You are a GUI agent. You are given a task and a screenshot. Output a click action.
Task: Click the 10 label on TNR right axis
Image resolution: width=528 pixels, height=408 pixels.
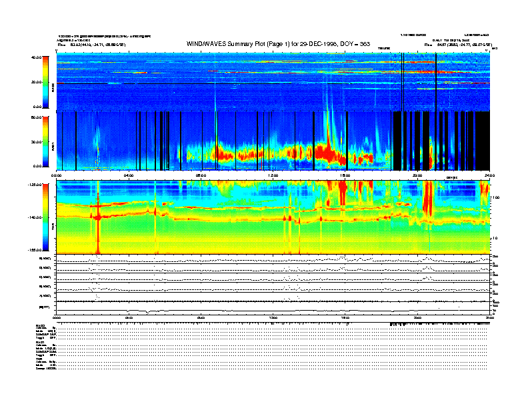(496, 238)
